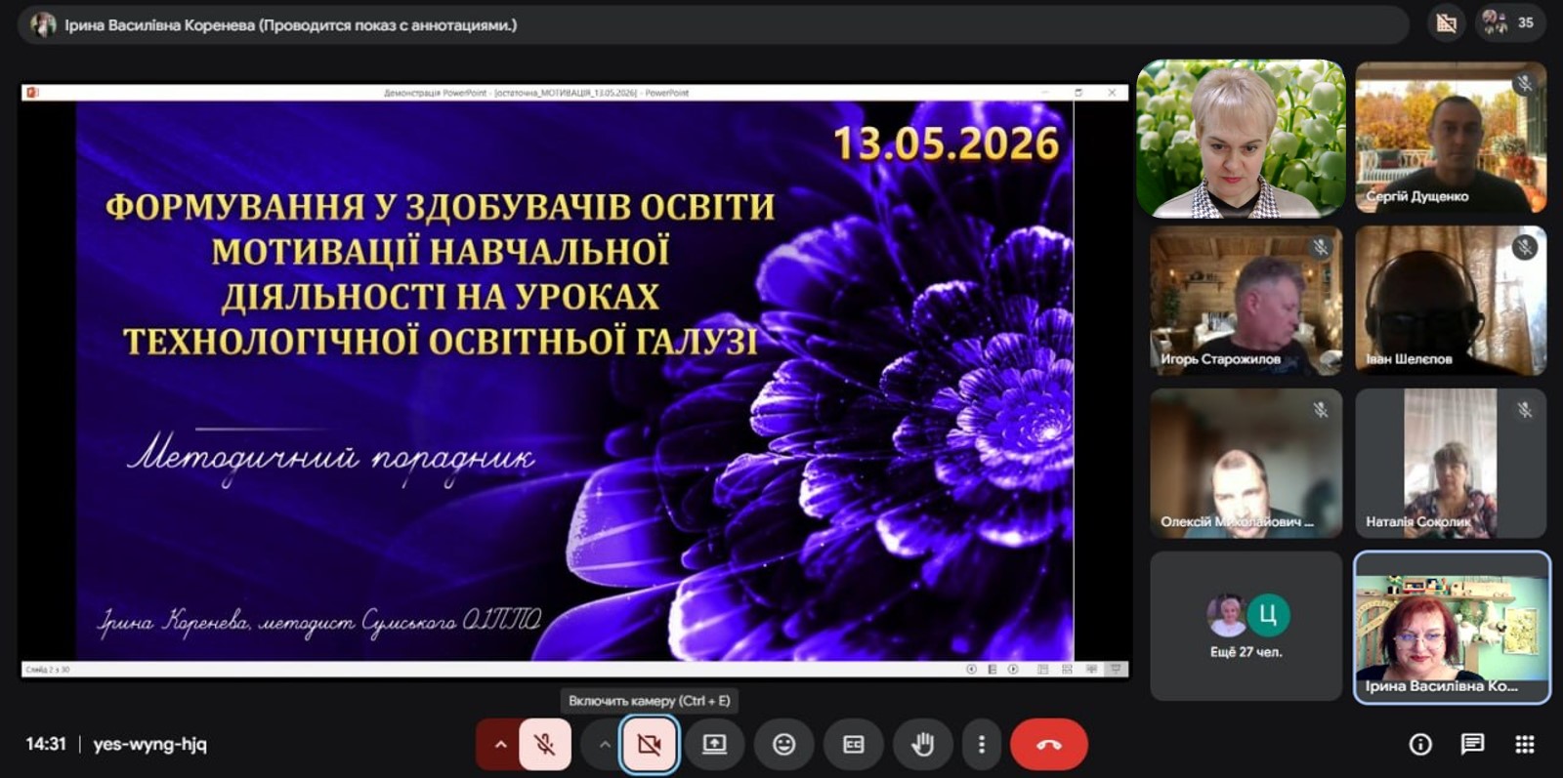The height and width of the screenshot is (778, 1563).
Task: Select the blonde woman's lily-background video tile
Action: coord(1242,138)
